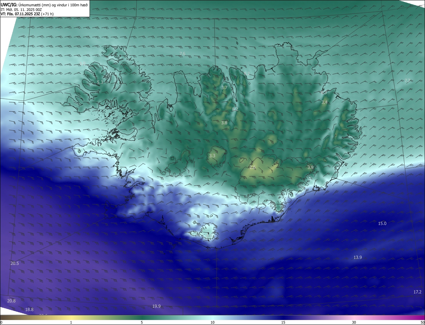Image resolution: width=425 pixels, height=325 pixels.
Task: Click the map value 19.9 south of Iceland
Action: [x=156, y=306]
